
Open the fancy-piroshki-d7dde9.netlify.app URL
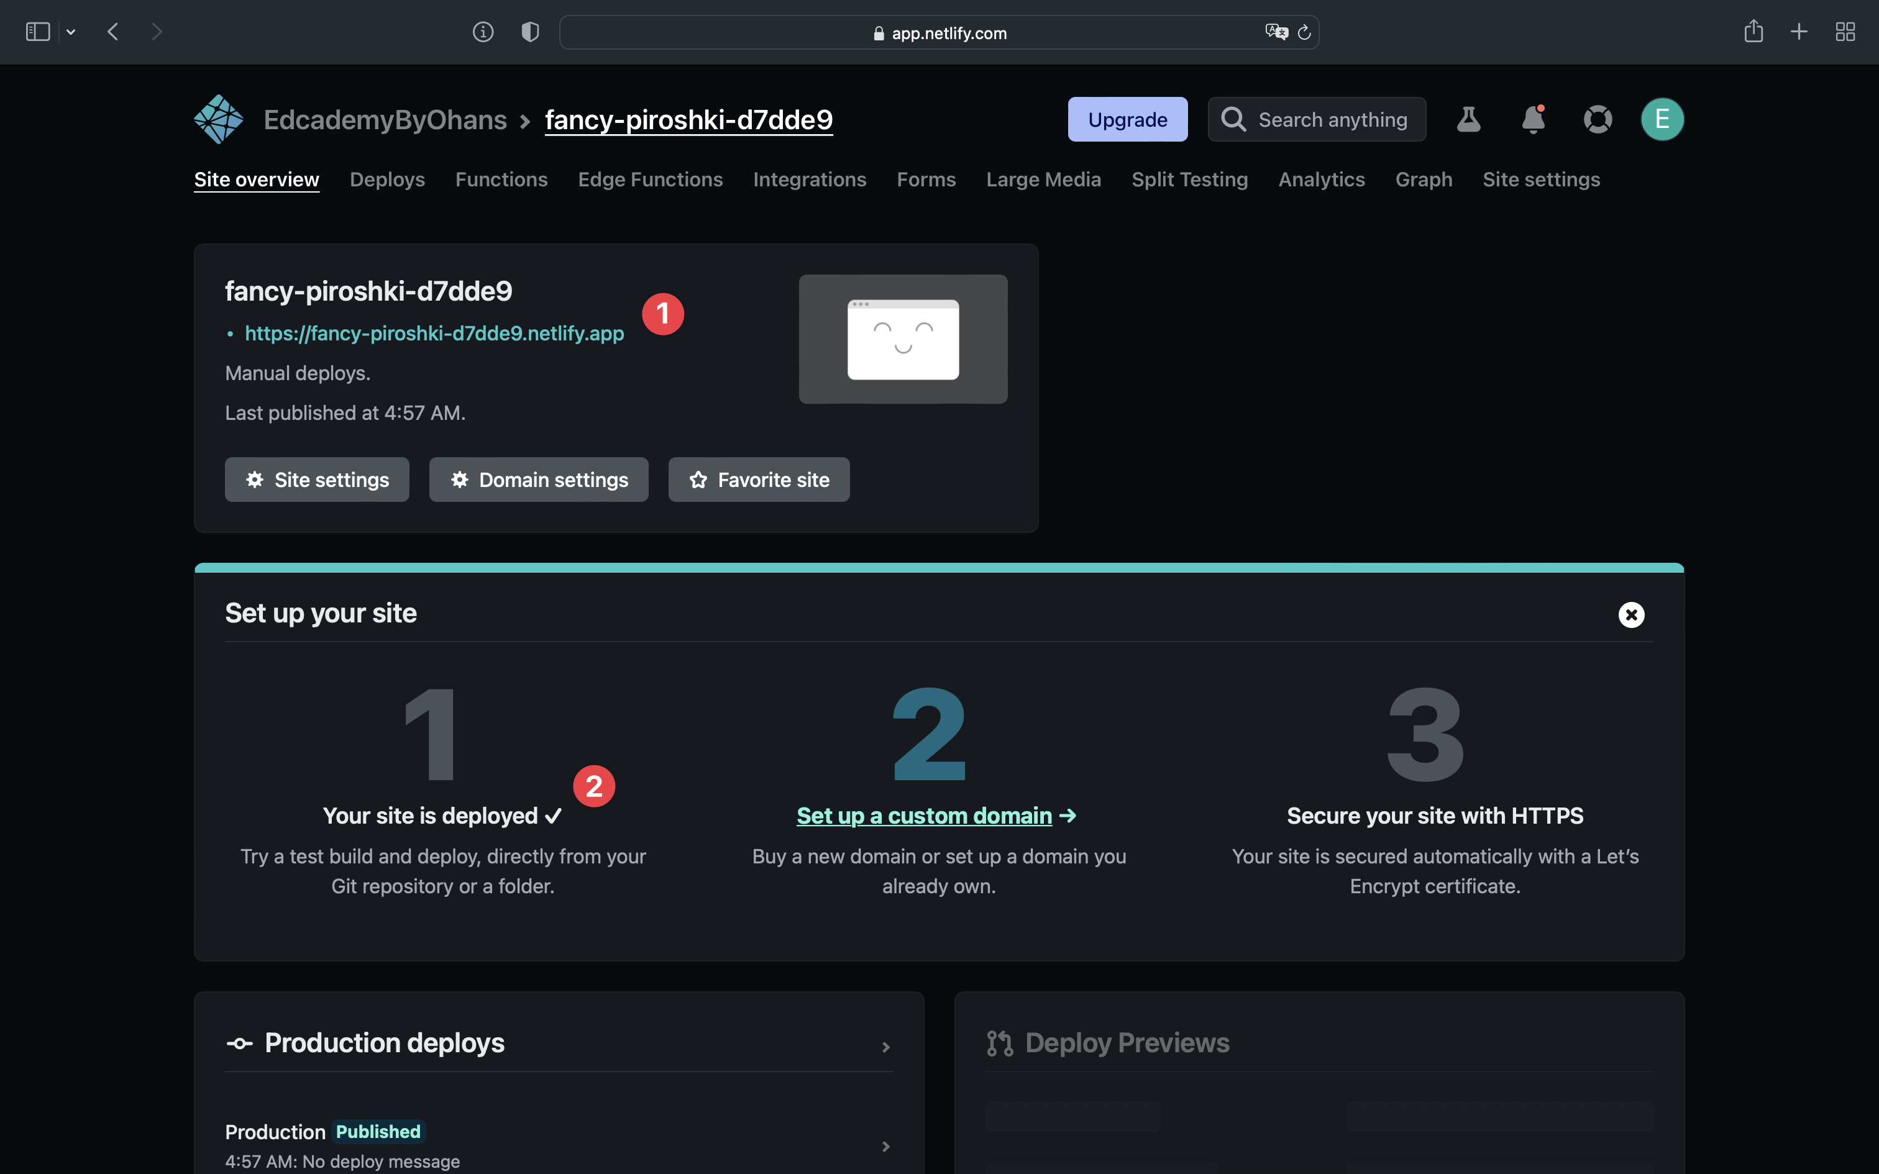434,332
